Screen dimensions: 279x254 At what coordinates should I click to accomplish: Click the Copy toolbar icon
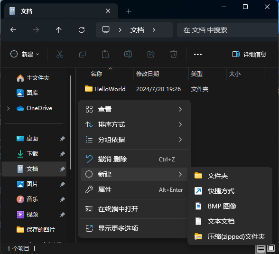(83, 54)
